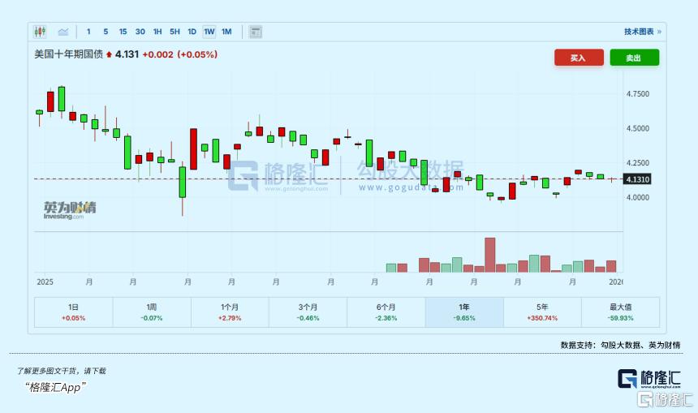This screenshot has height=413, width=698.
Task: Select the 1年 time range tab
Action: tap(464, 312)
